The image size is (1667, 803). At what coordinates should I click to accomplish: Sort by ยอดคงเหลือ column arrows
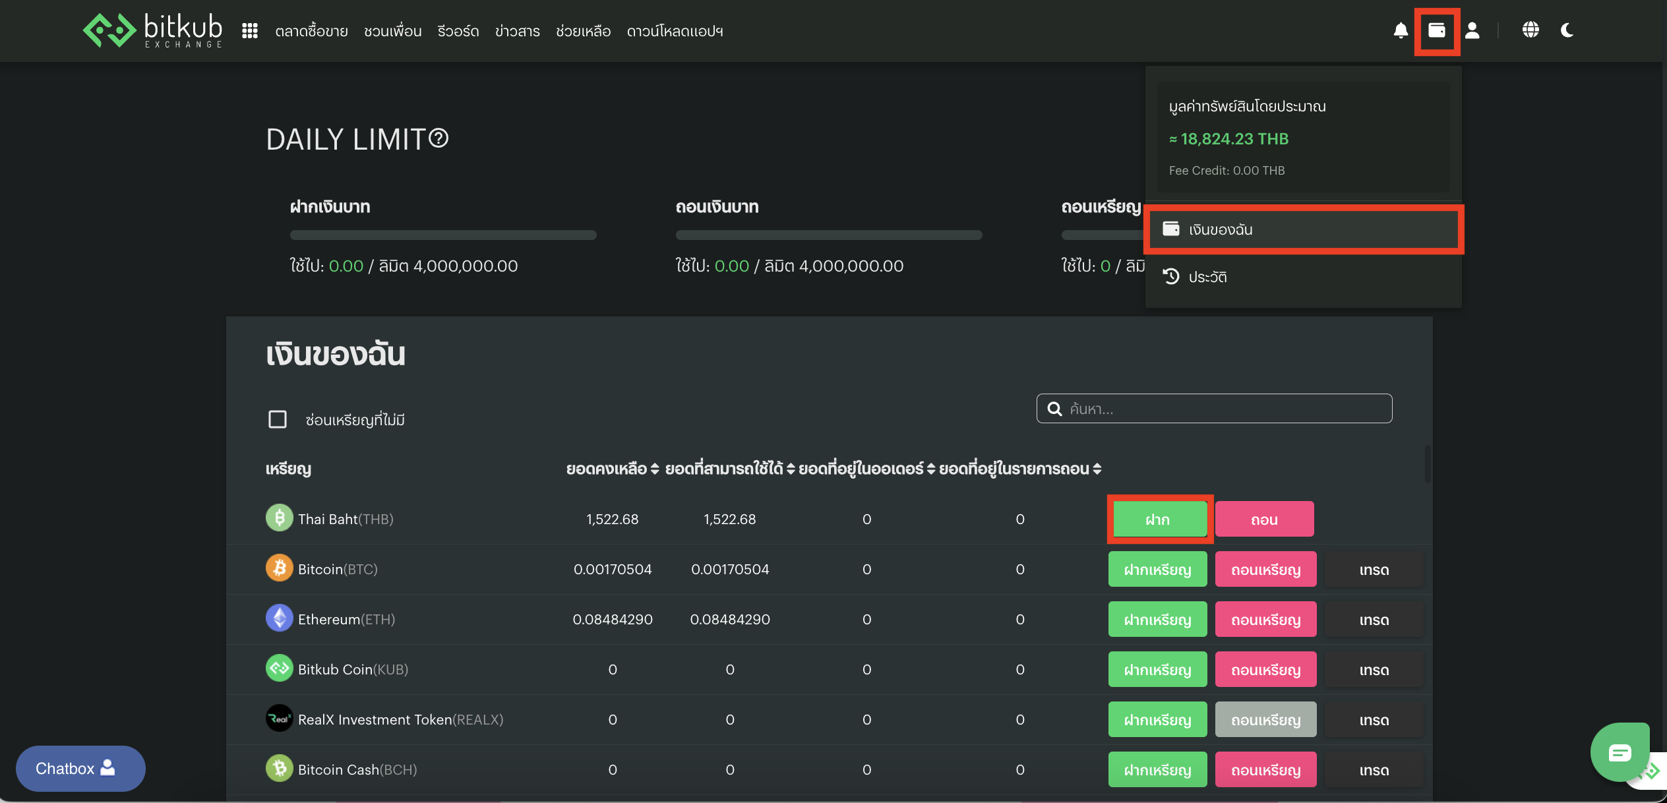(655, 469)
